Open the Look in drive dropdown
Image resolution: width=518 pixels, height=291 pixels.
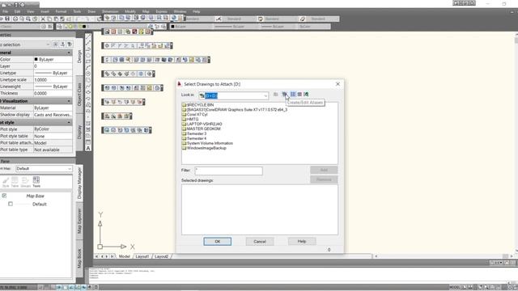265,95
